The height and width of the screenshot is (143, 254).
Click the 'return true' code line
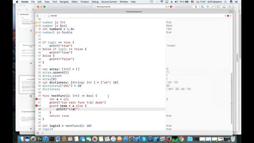pyautogui.click(x=59, y=116)
